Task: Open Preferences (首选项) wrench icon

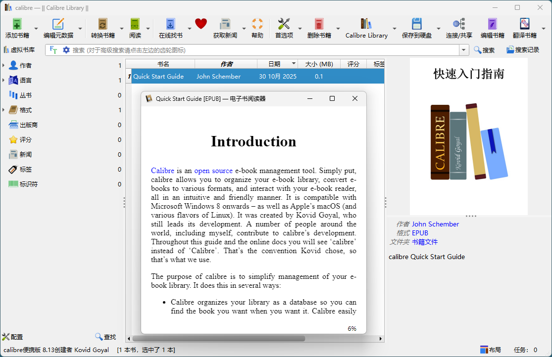Action: point(284,25)
